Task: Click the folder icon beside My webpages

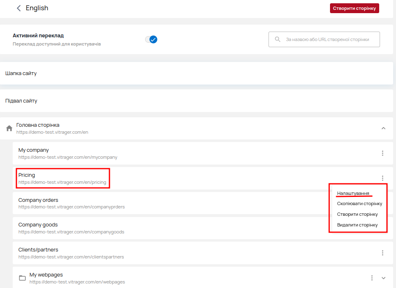Action: [23, 278]
